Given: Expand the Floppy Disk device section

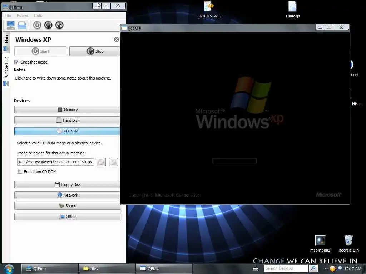Looking at the screenshot, I should (x=67, y=184).
